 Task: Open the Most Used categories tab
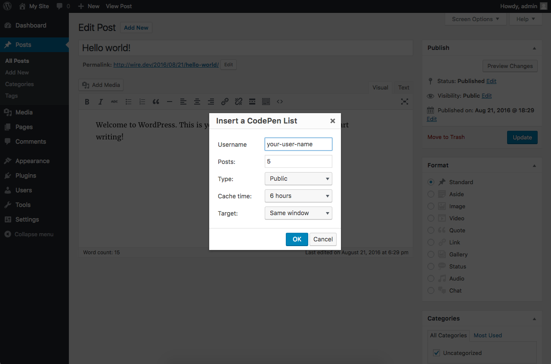[x=488, y=335]
